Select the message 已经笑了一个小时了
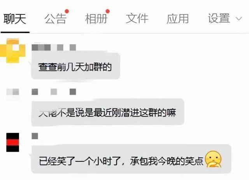This screenshot has height=180, width=249. pyautogui.click(x=131, y=159)
